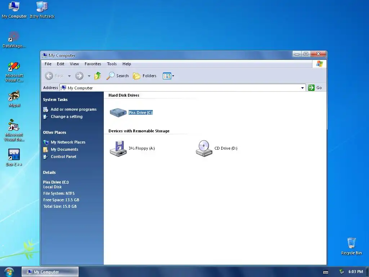Click the File System: NTFS text
The height and width of the screenshot is (277, 369).
[59, 193]
